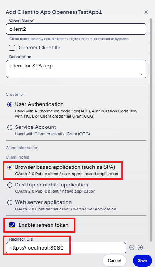Screen dimensions: 155x267
Task: Click the 'Client Information' section label
Action: [22, 148]
